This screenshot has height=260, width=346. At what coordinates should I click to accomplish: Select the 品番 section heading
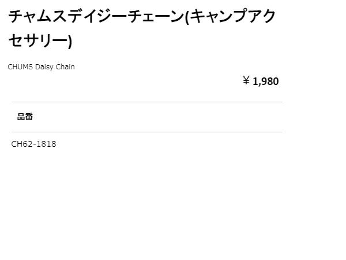pyautogui.click(x=25, y=117)
